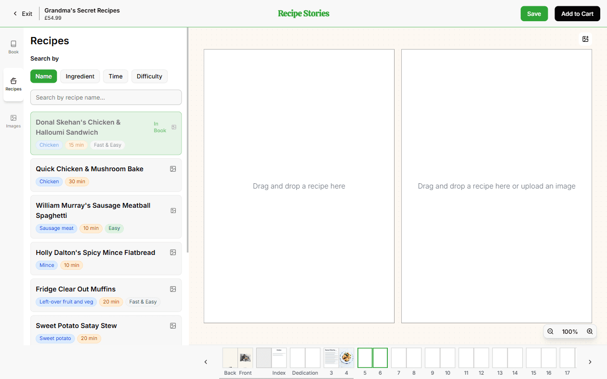The image size is (607, 379).
Task: Click the add image icon above the spread
Action: click(x=585, y=39)
